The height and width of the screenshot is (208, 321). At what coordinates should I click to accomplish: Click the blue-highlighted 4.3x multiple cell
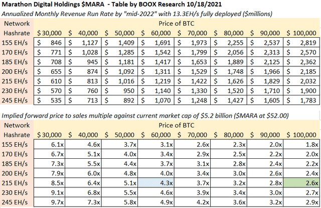pos(156,183)
